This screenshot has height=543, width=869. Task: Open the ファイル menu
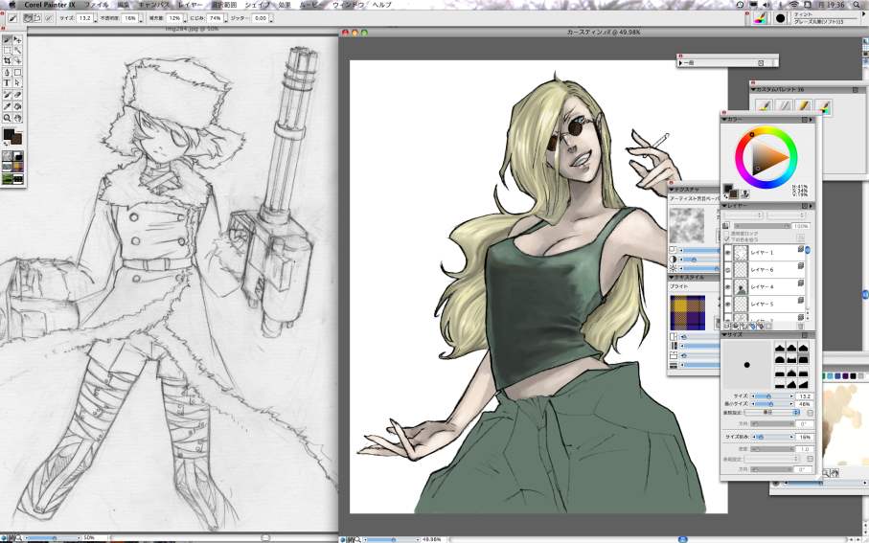tap(97, 5)
